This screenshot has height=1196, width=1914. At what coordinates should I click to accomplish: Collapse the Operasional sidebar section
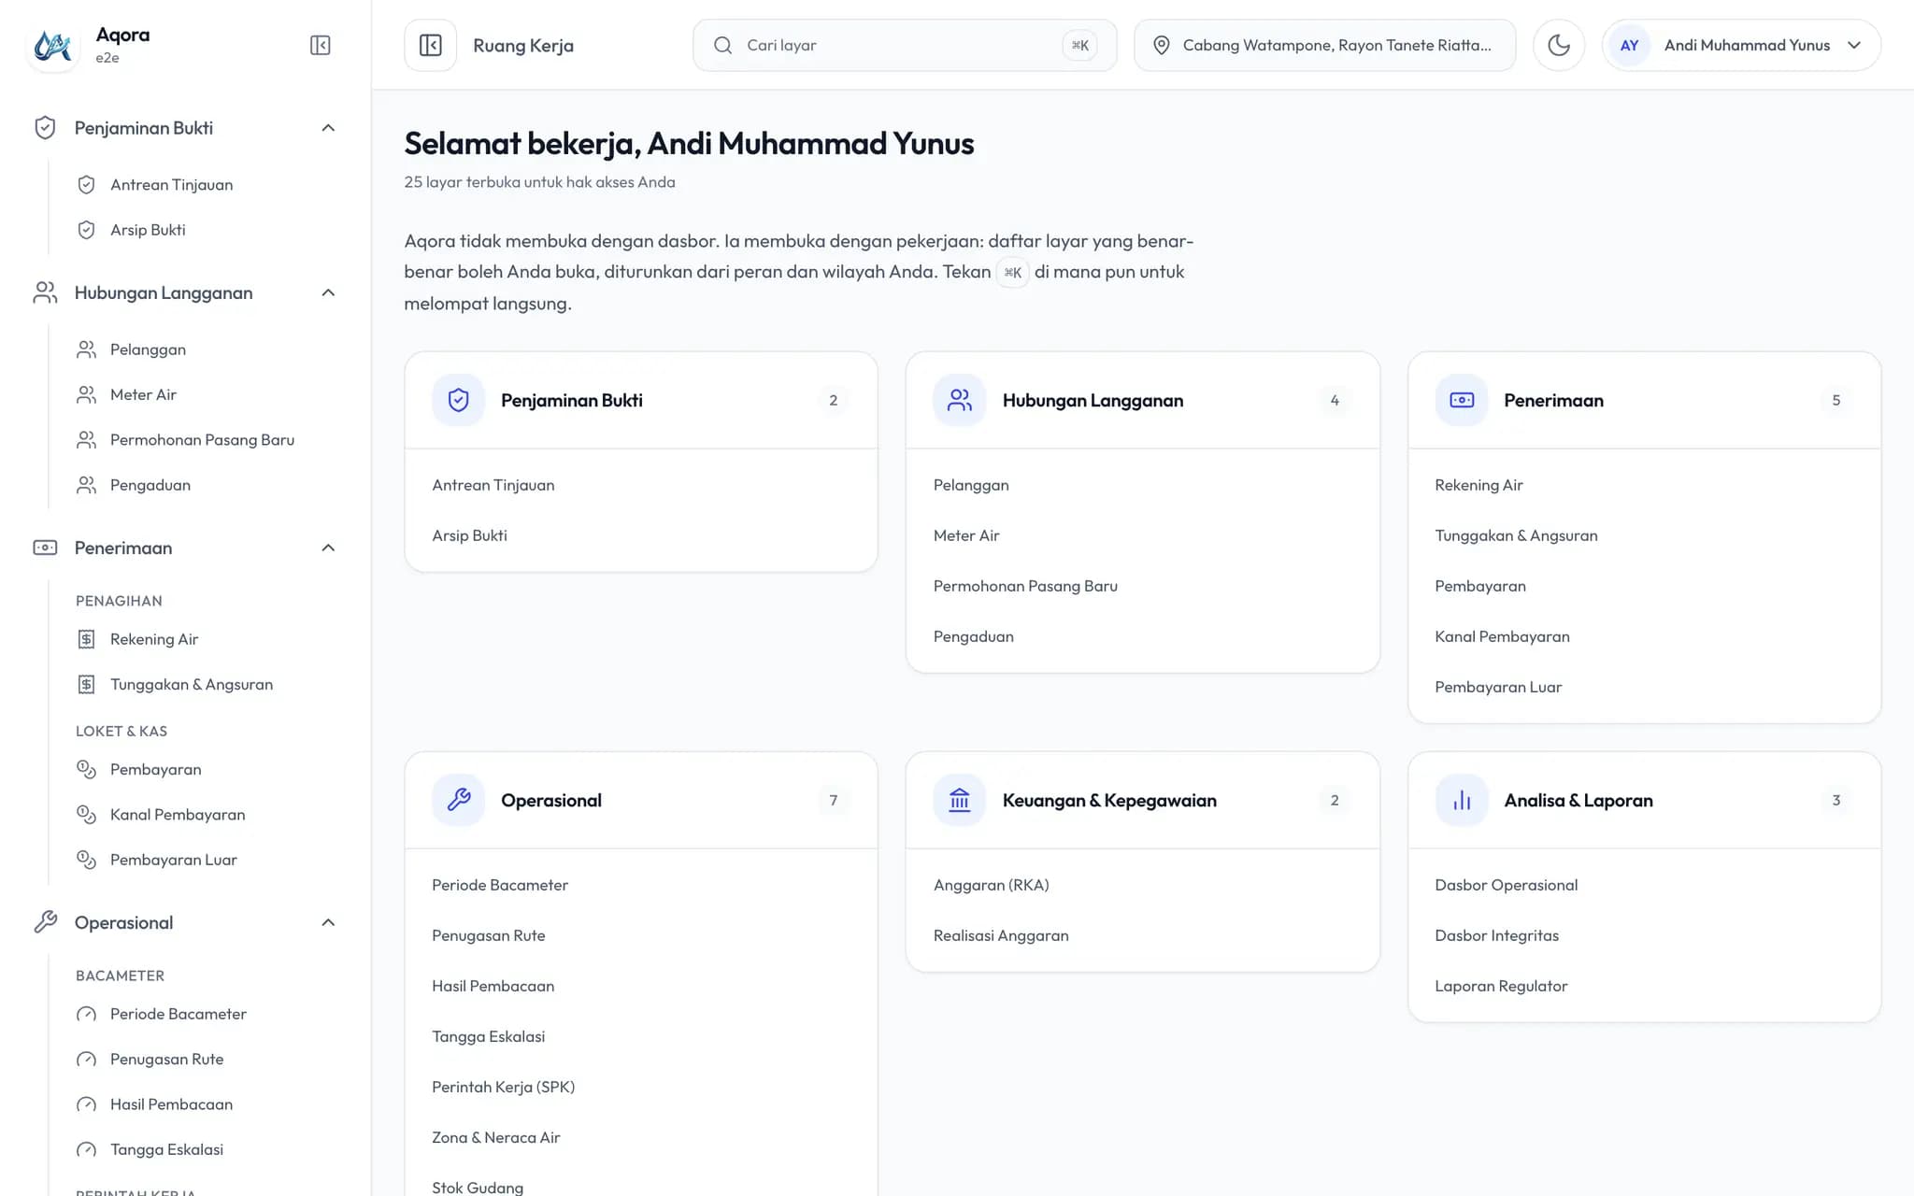328,922
